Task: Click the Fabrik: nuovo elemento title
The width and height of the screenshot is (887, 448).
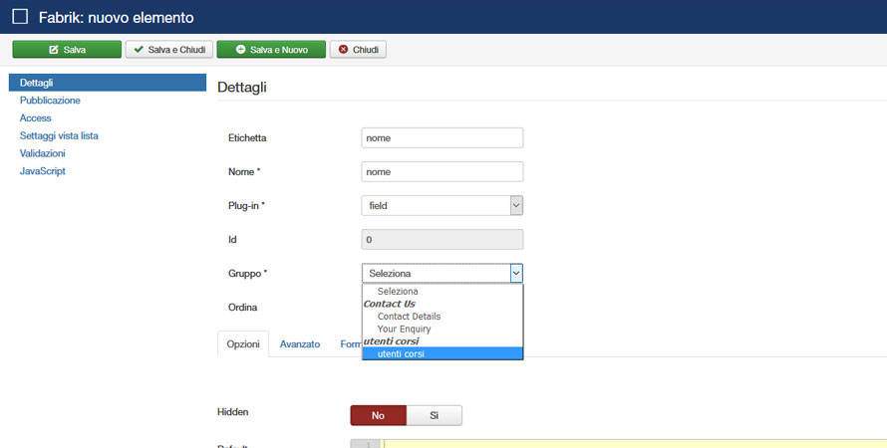Action: tap(116, 18)
